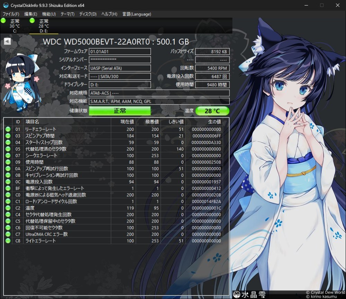Click the disk title WDC WD5000BEVT-22A0RT0
346x299 pixels.
click(97, 42)
